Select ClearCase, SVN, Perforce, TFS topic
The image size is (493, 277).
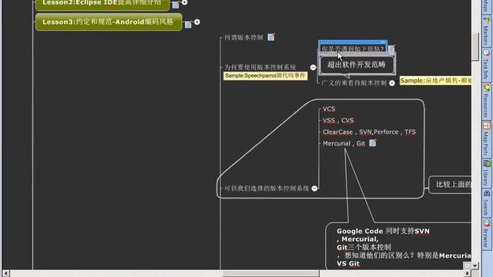tap(369, 132)
